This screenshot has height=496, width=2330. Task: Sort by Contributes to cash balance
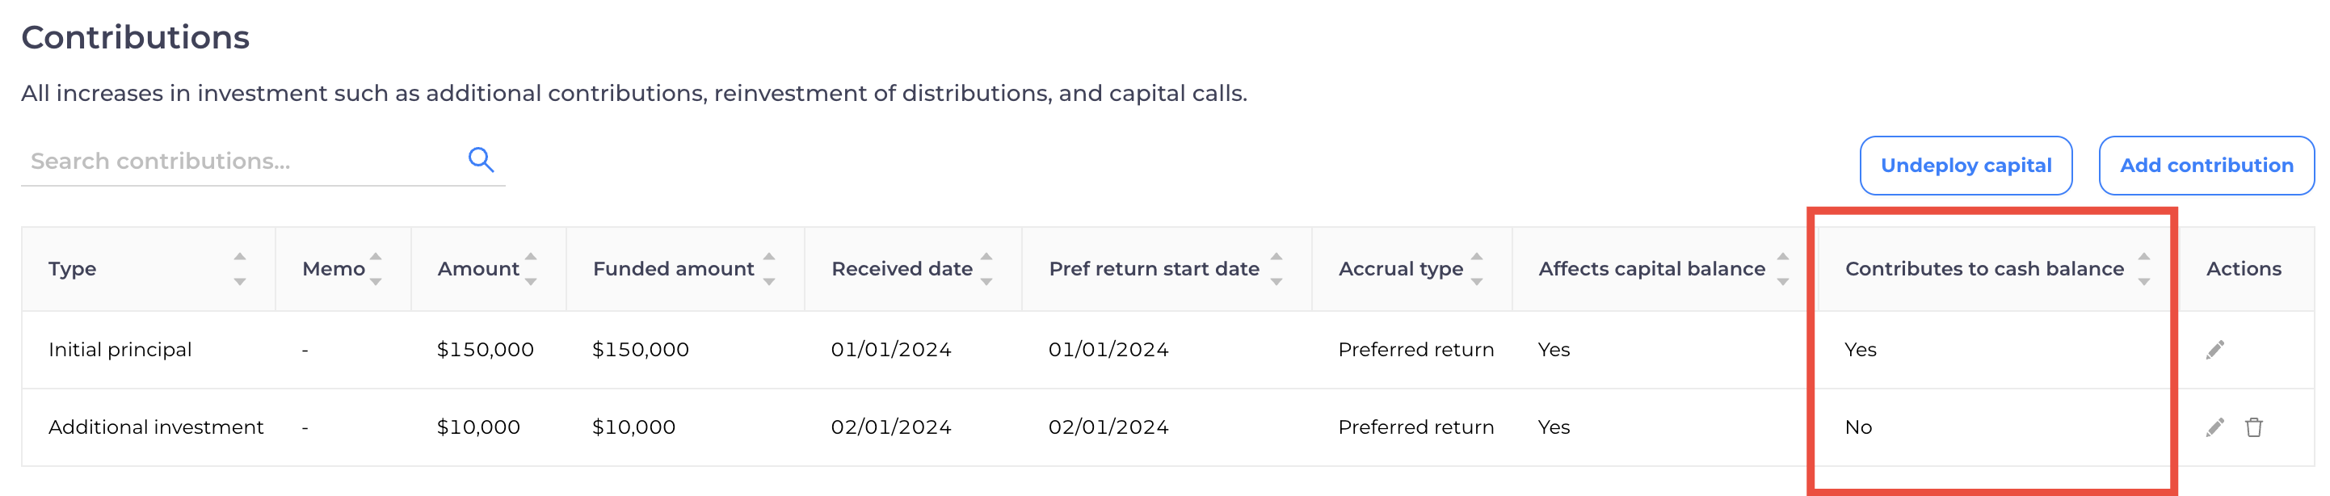[2143, 269]
